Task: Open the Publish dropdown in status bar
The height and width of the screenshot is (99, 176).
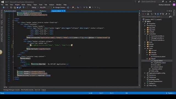Action: tap(174, 93)
